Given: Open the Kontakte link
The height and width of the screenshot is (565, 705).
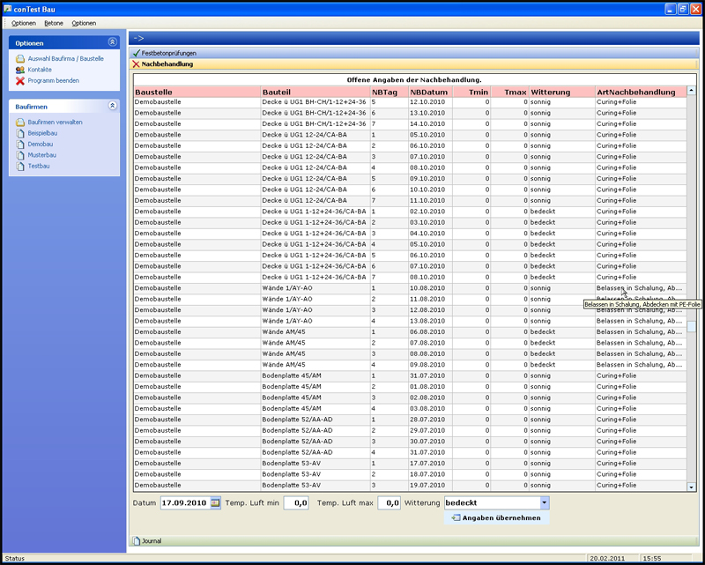Looking at the screenshot, I should (x=40, y=70).
